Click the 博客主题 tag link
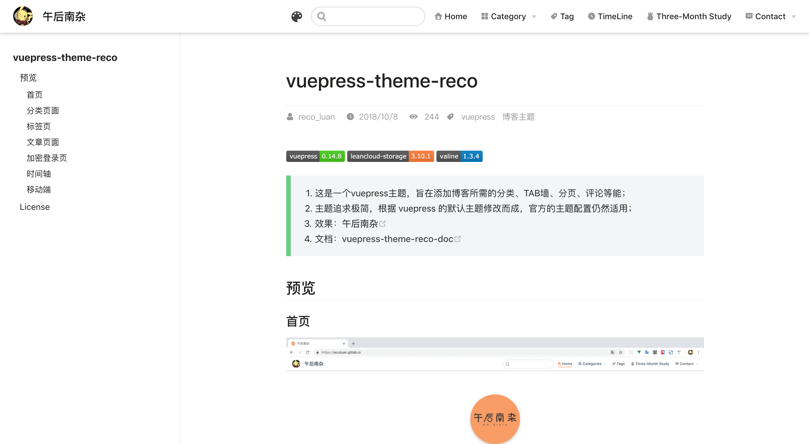This screenshot has height=444, width=809. [x=518, y=117]
